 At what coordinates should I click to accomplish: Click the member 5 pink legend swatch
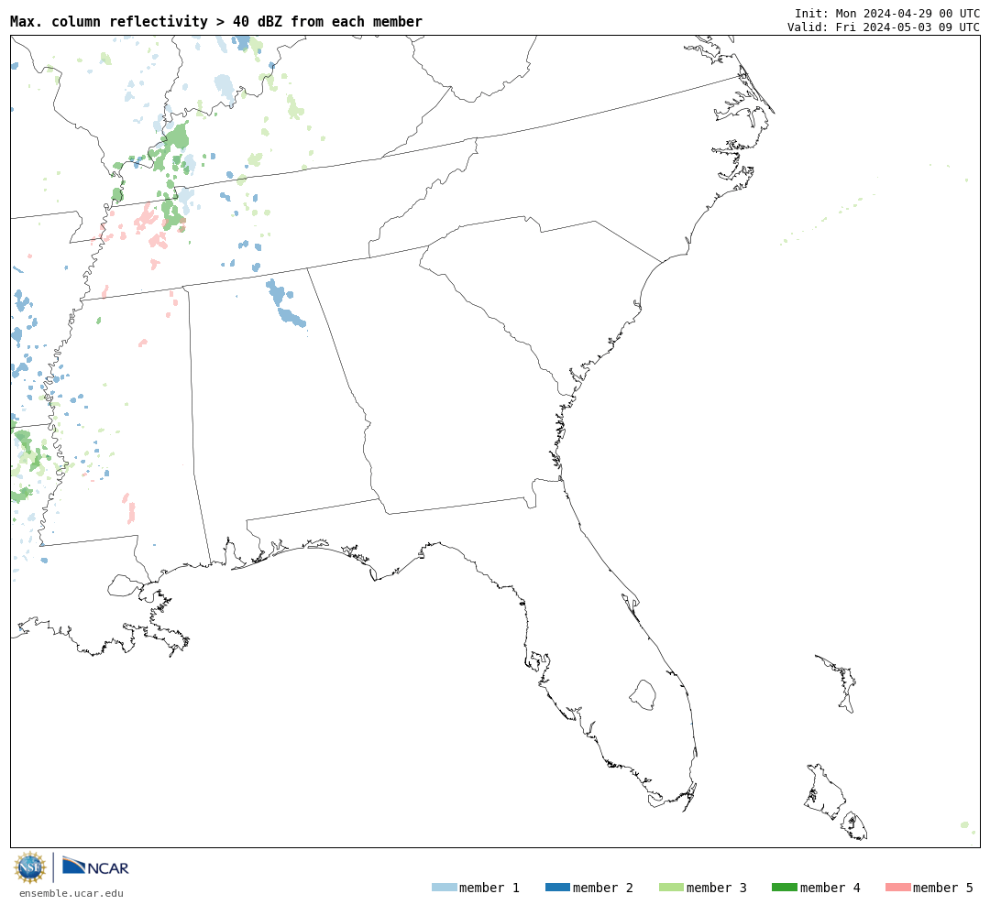pos(897,888)
